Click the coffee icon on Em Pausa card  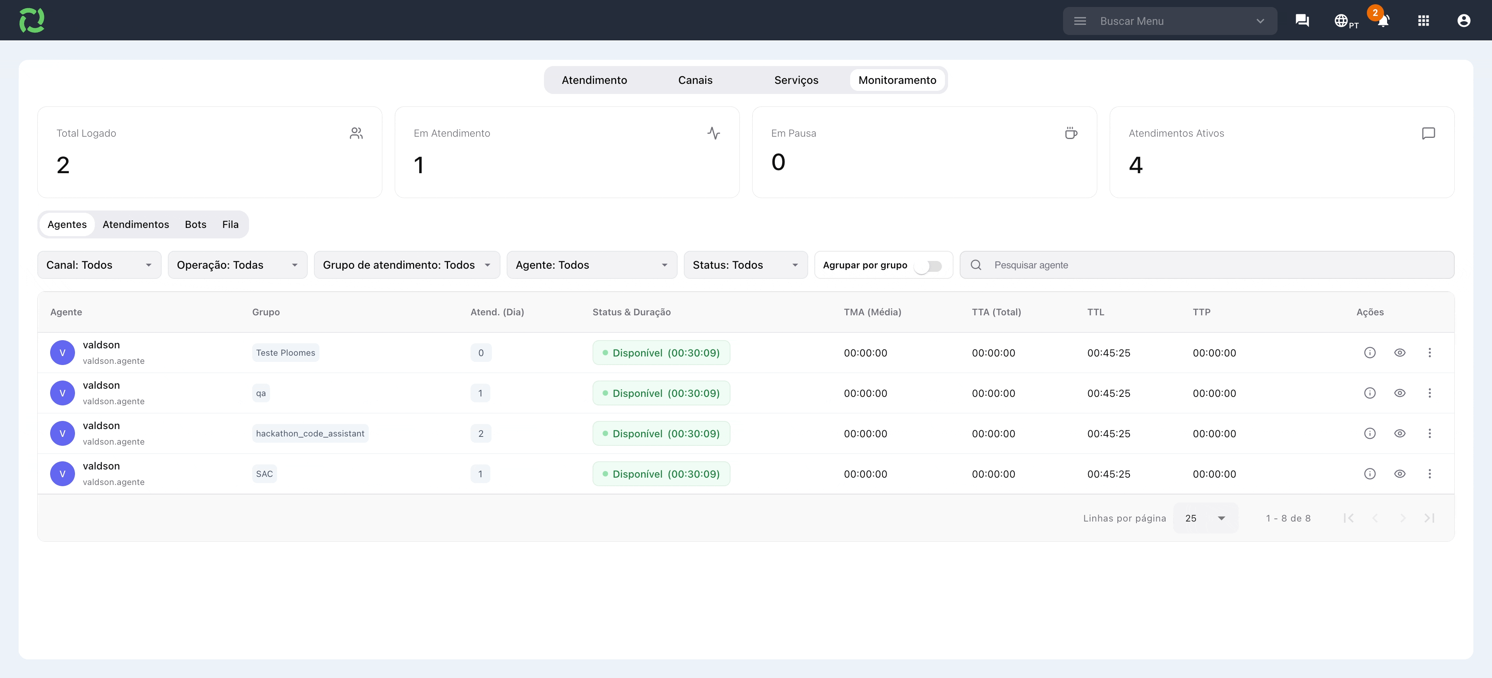1071,133
